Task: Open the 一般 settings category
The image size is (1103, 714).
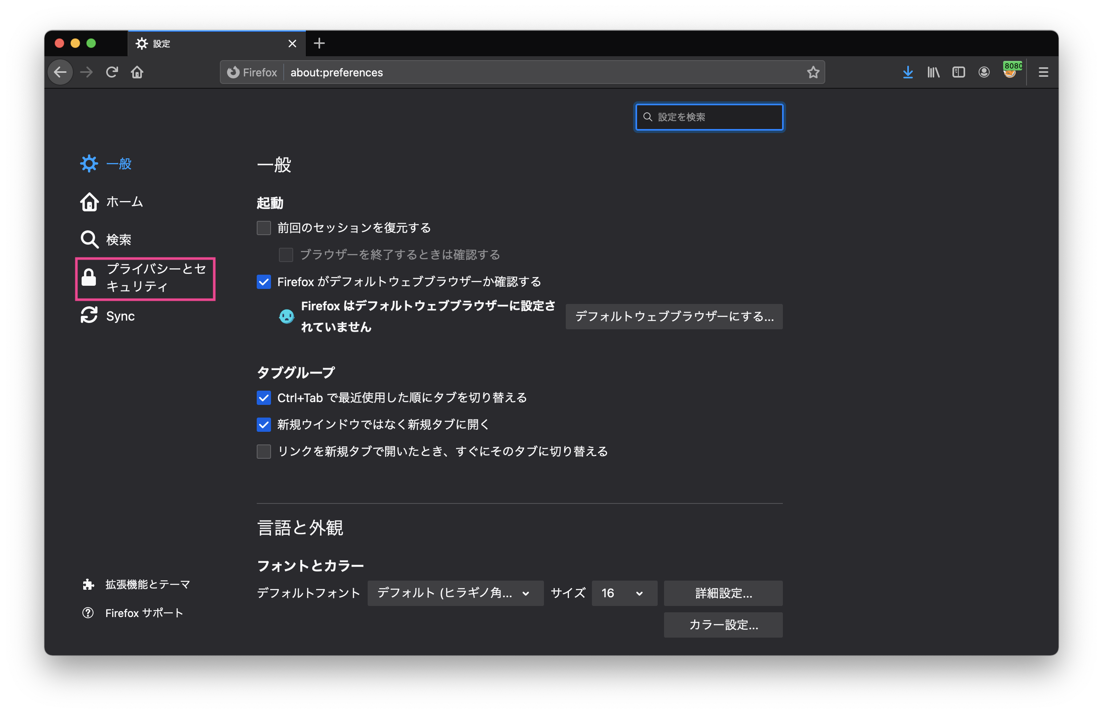Action: click(x=106, y=163)
